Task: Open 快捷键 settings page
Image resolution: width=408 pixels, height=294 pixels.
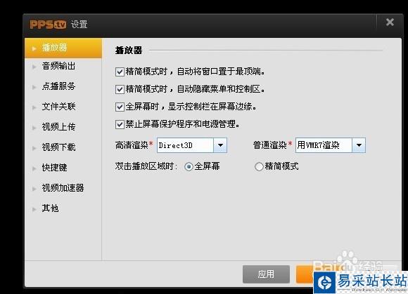Action: click(x=54, y=168)
